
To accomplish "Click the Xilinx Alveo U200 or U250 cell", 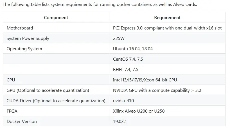I will pos(139,111).
